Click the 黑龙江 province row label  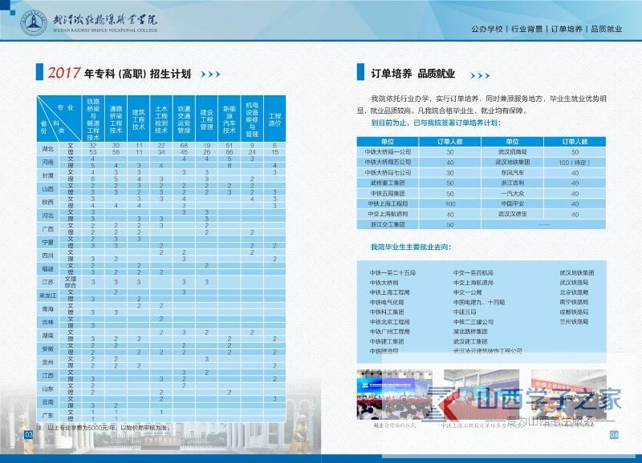pos(48,296)
